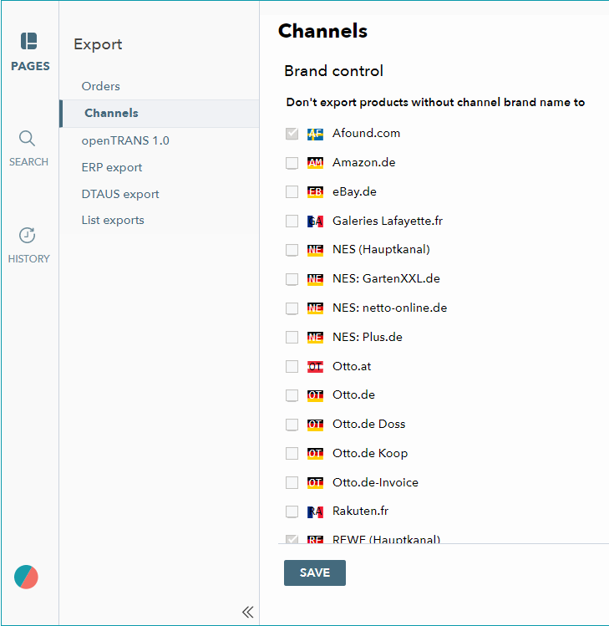Tick the Otto.de Doss checkbox
Screen dimensions: 609x626
292,425
